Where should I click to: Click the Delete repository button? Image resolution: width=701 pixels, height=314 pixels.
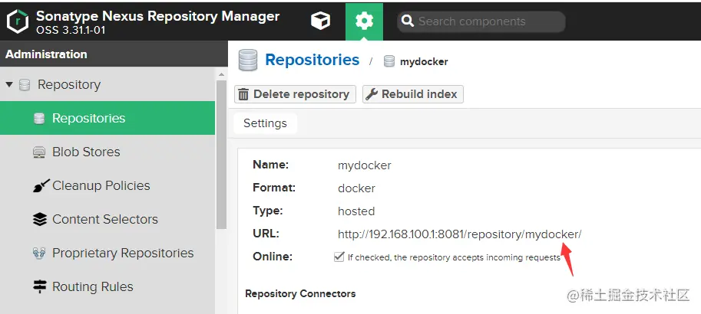[295, 94]
